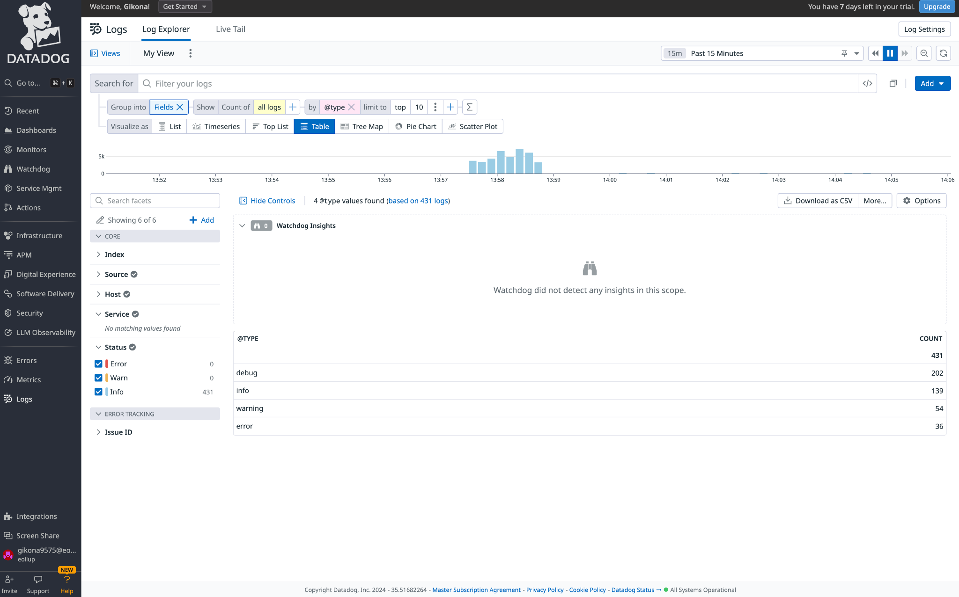
Task: Open Integrations page
Action: pos(37,517)
